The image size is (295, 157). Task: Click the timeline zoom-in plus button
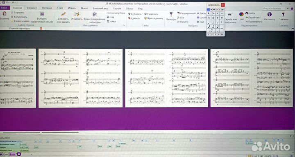1,154
